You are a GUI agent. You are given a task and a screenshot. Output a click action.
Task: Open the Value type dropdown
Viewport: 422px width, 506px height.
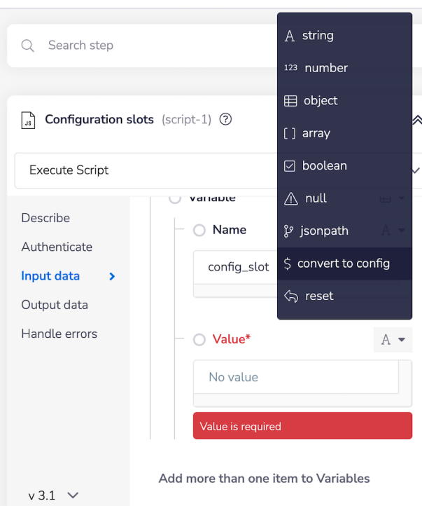pyautogui.click(x=392, y=340)
